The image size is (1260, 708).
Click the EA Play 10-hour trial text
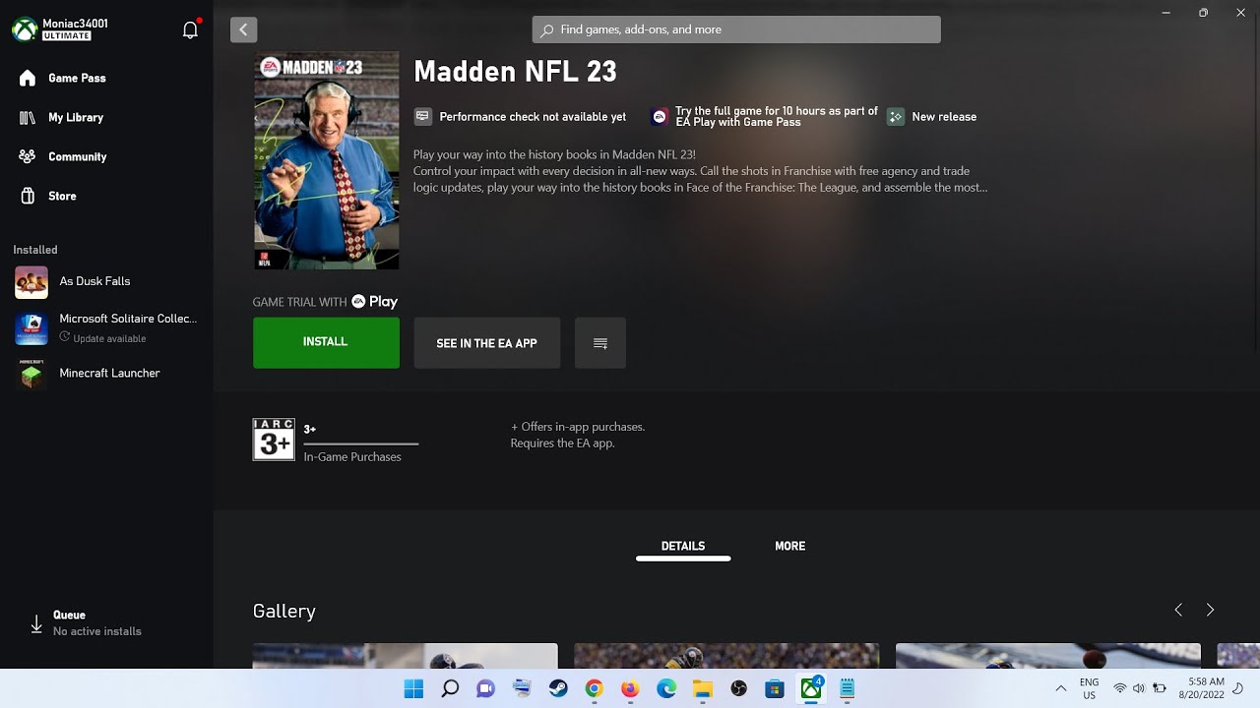point(776,117)
